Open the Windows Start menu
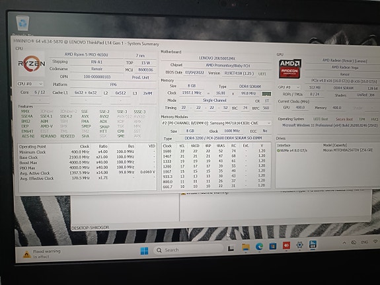The image size is (380, 285). point(145,251)
